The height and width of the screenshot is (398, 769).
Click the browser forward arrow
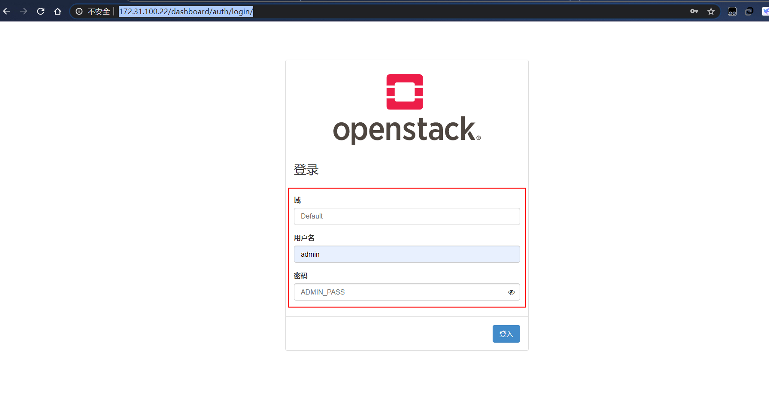point(24,12)
